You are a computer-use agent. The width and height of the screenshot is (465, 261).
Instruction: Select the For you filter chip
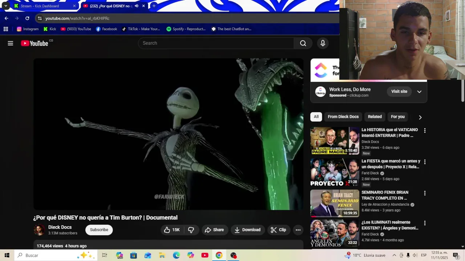point(397,117)
